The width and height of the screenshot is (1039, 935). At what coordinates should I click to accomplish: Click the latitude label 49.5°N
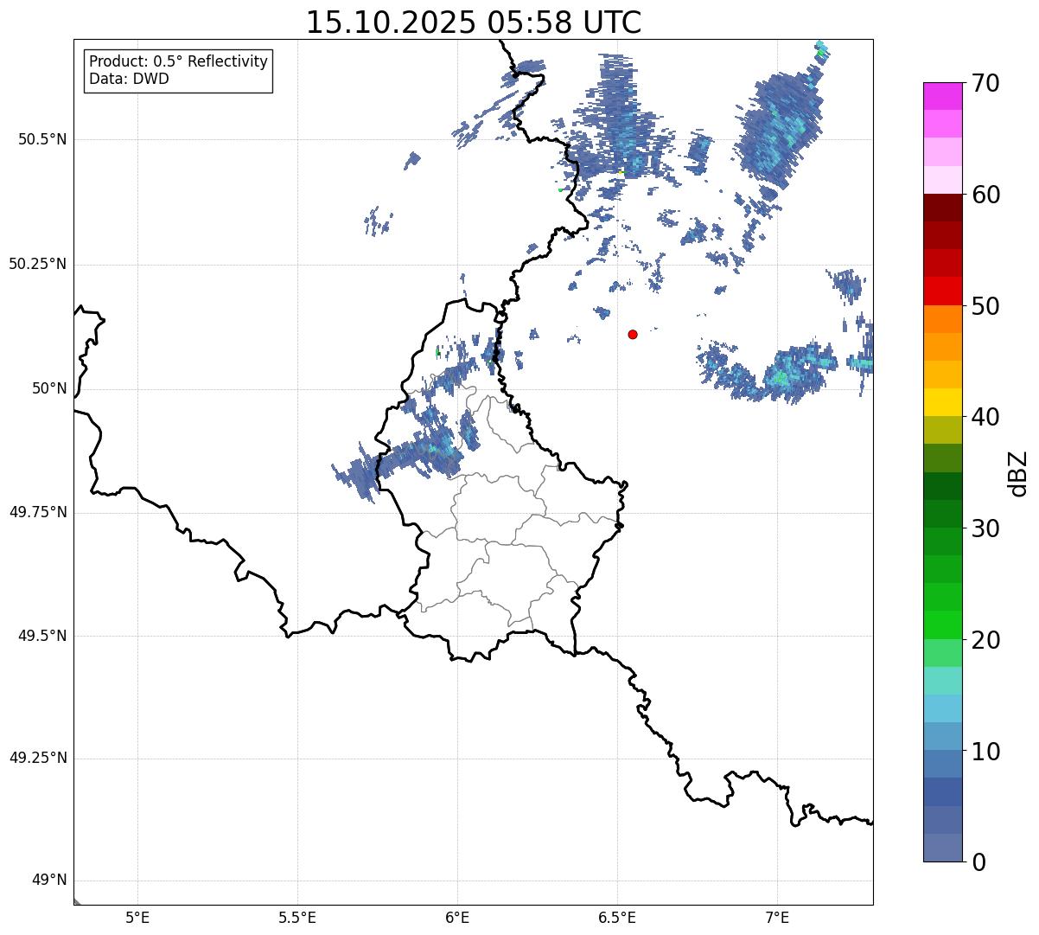[x=42, y=636]
